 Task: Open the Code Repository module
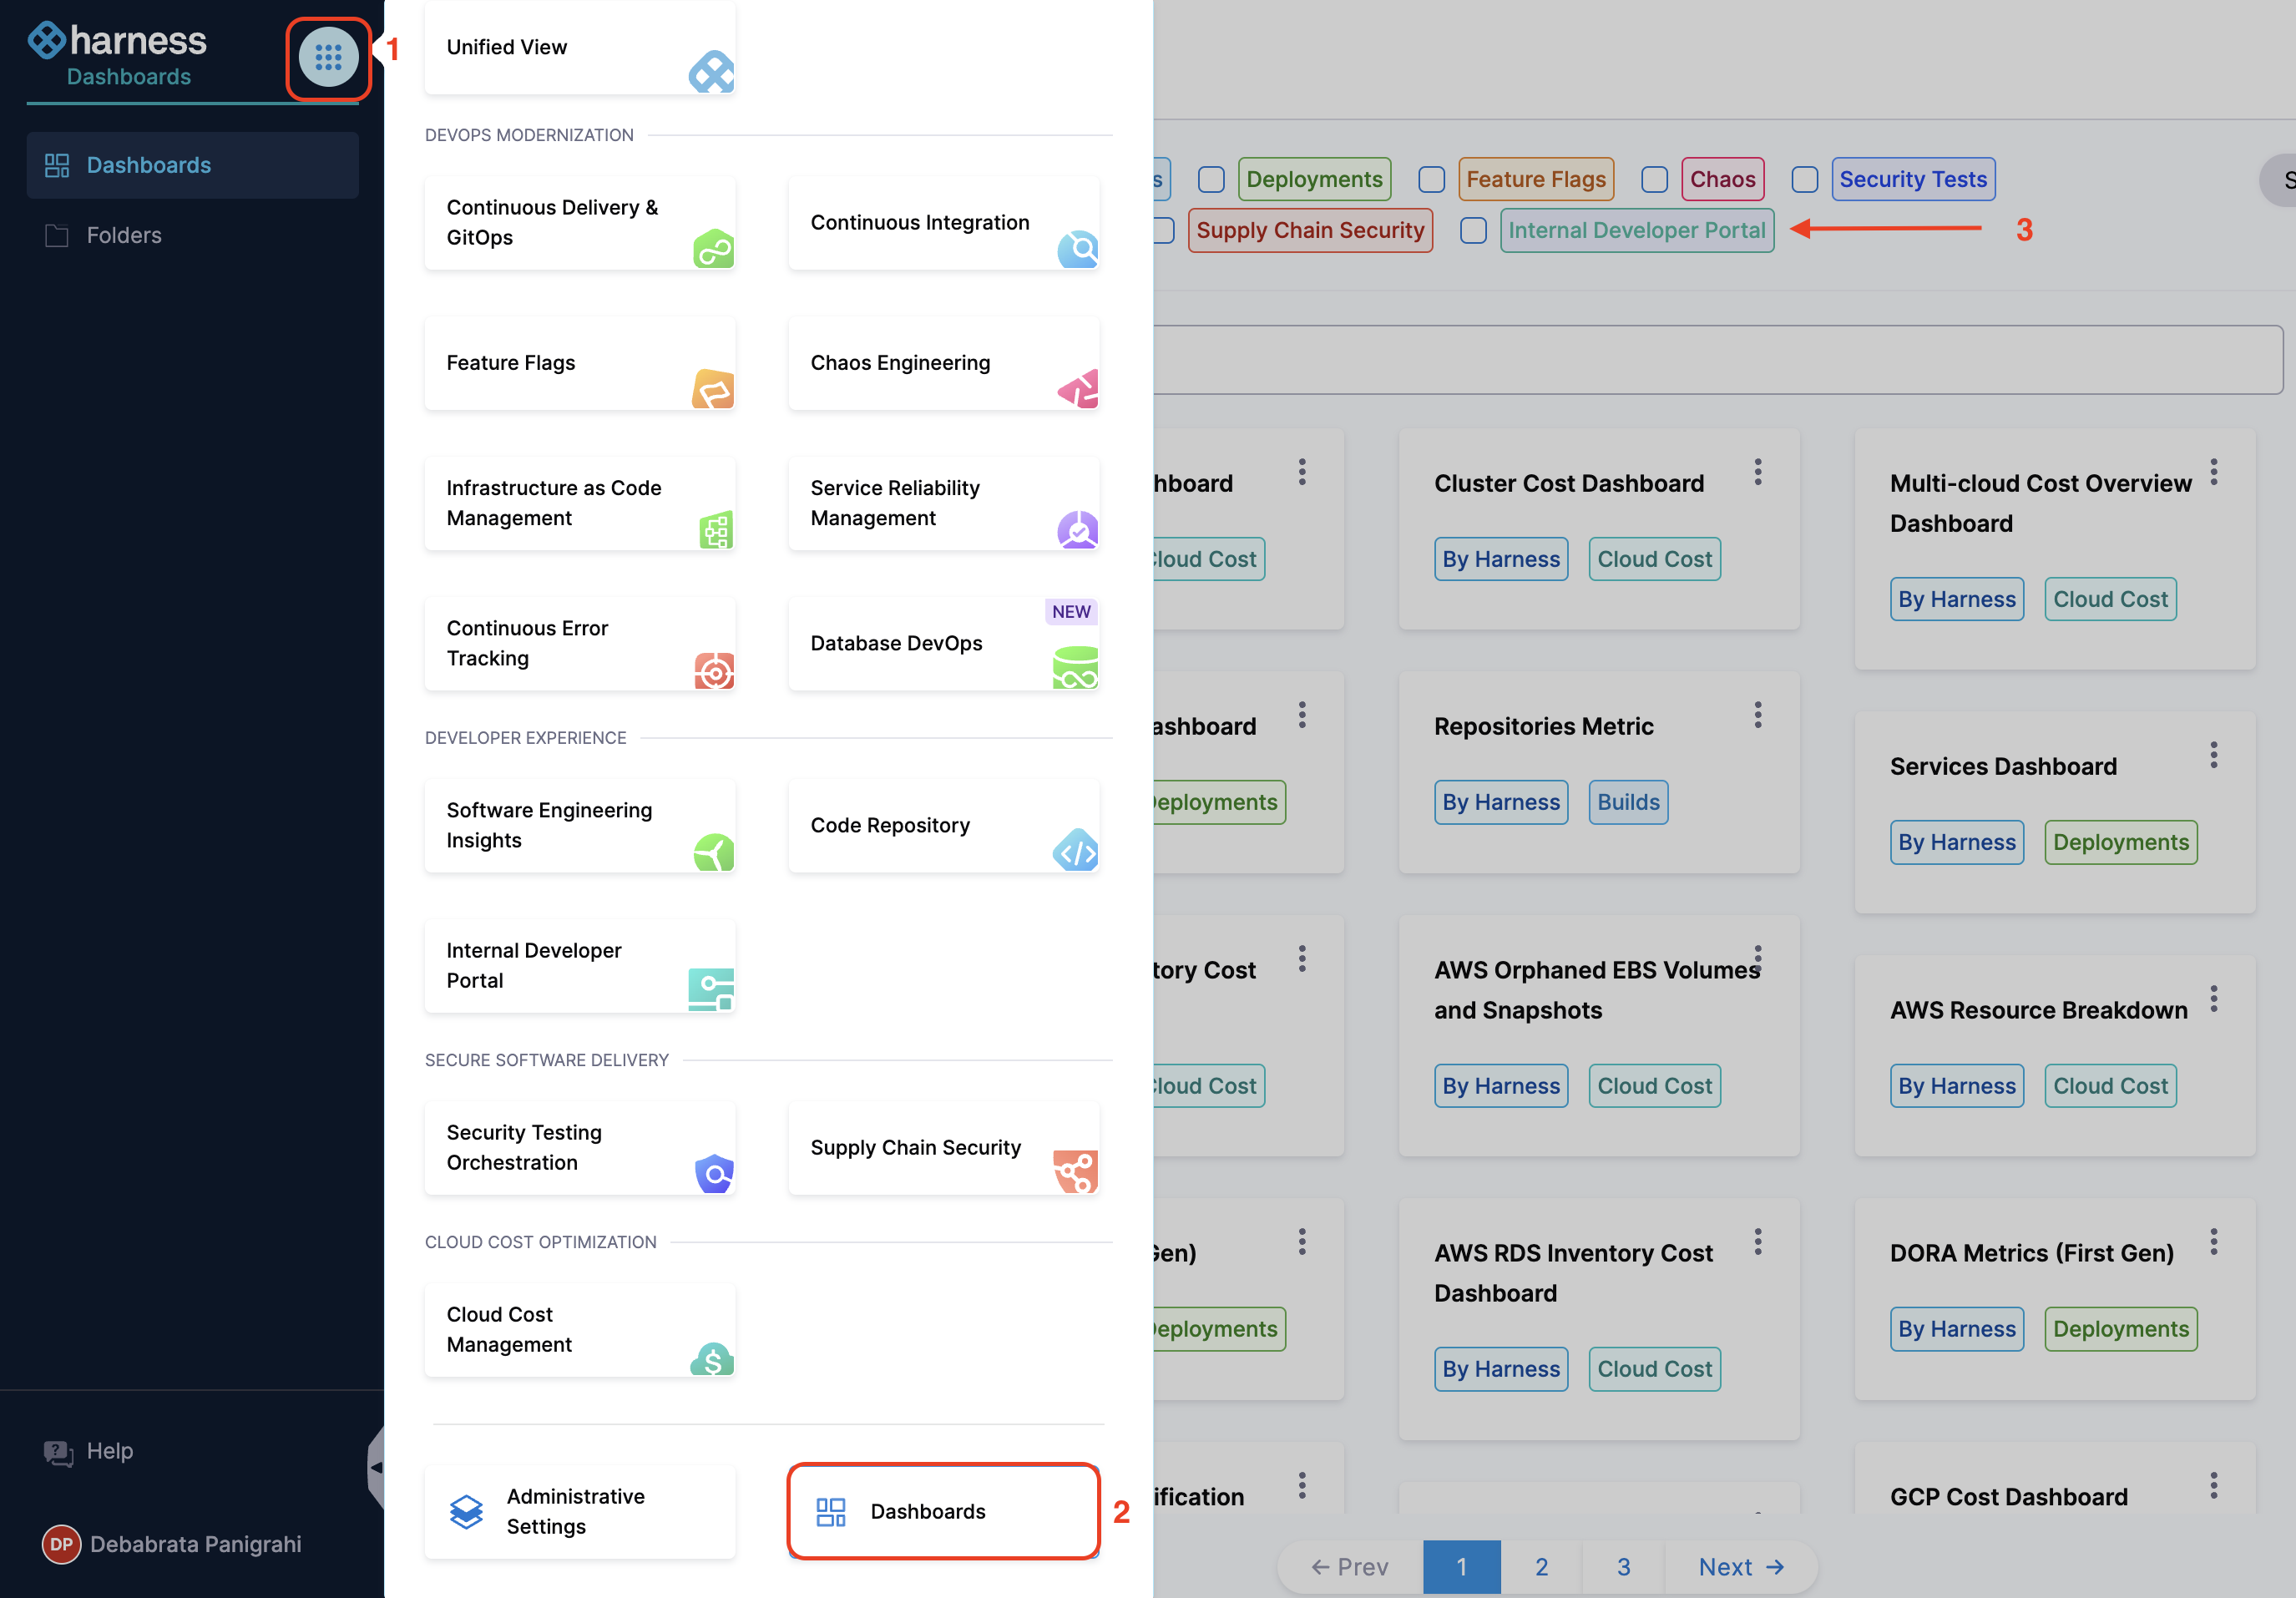(x=943, y=826)
